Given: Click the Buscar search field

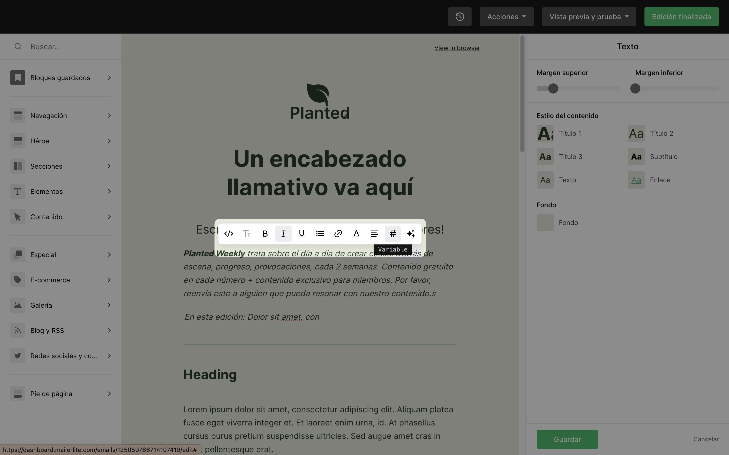Looking at the screenshot, I should (x=69, y=47).
